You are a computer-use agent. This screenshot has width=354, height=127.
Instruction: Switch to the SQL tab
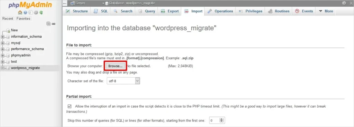click(x=101, y=11)
